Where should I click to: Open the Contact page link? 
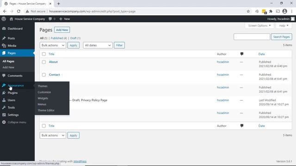point(55,75)
